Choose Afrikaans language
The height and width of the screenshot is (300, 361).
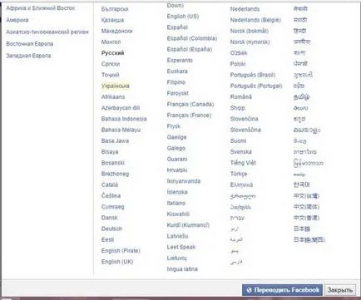tap(113, 97)
